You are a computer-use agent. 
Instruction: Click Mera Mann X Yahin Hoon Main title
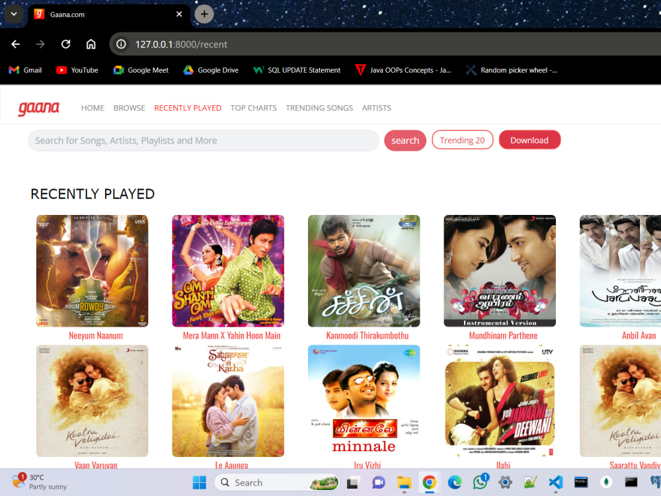(231, 336)
